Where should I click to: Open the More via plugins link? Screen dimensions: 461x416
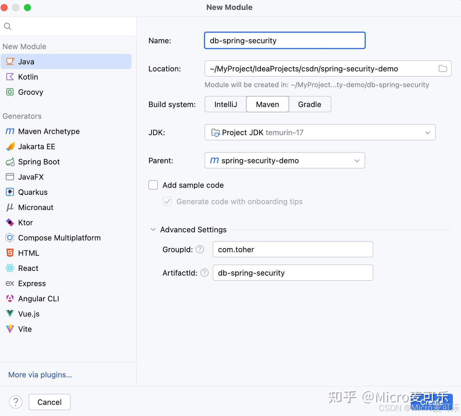40,375
